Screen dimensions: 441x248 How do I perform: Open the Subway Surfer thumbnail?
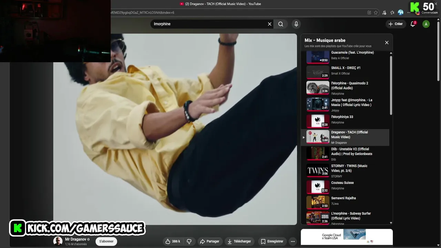(x=318, y=218)
